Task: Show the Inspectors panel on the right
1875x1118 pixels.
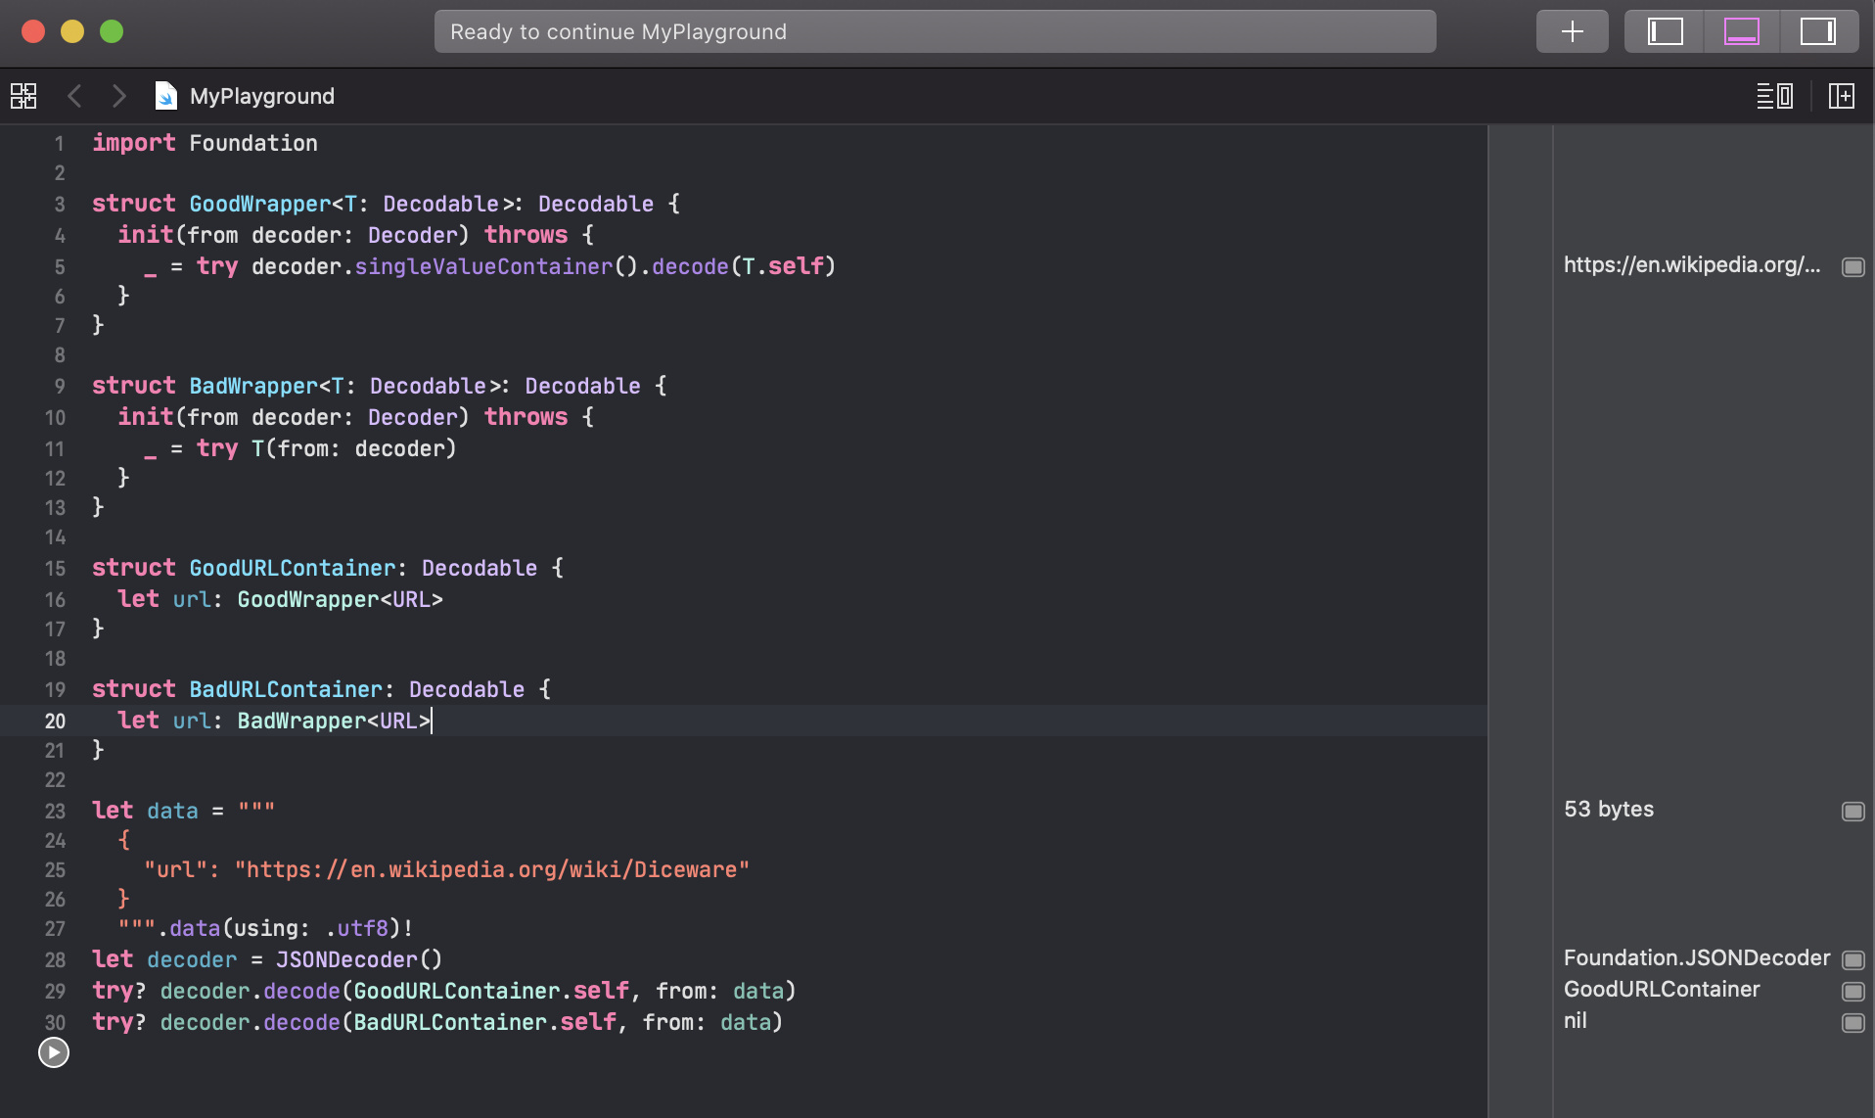Action: coord(1816,30)
